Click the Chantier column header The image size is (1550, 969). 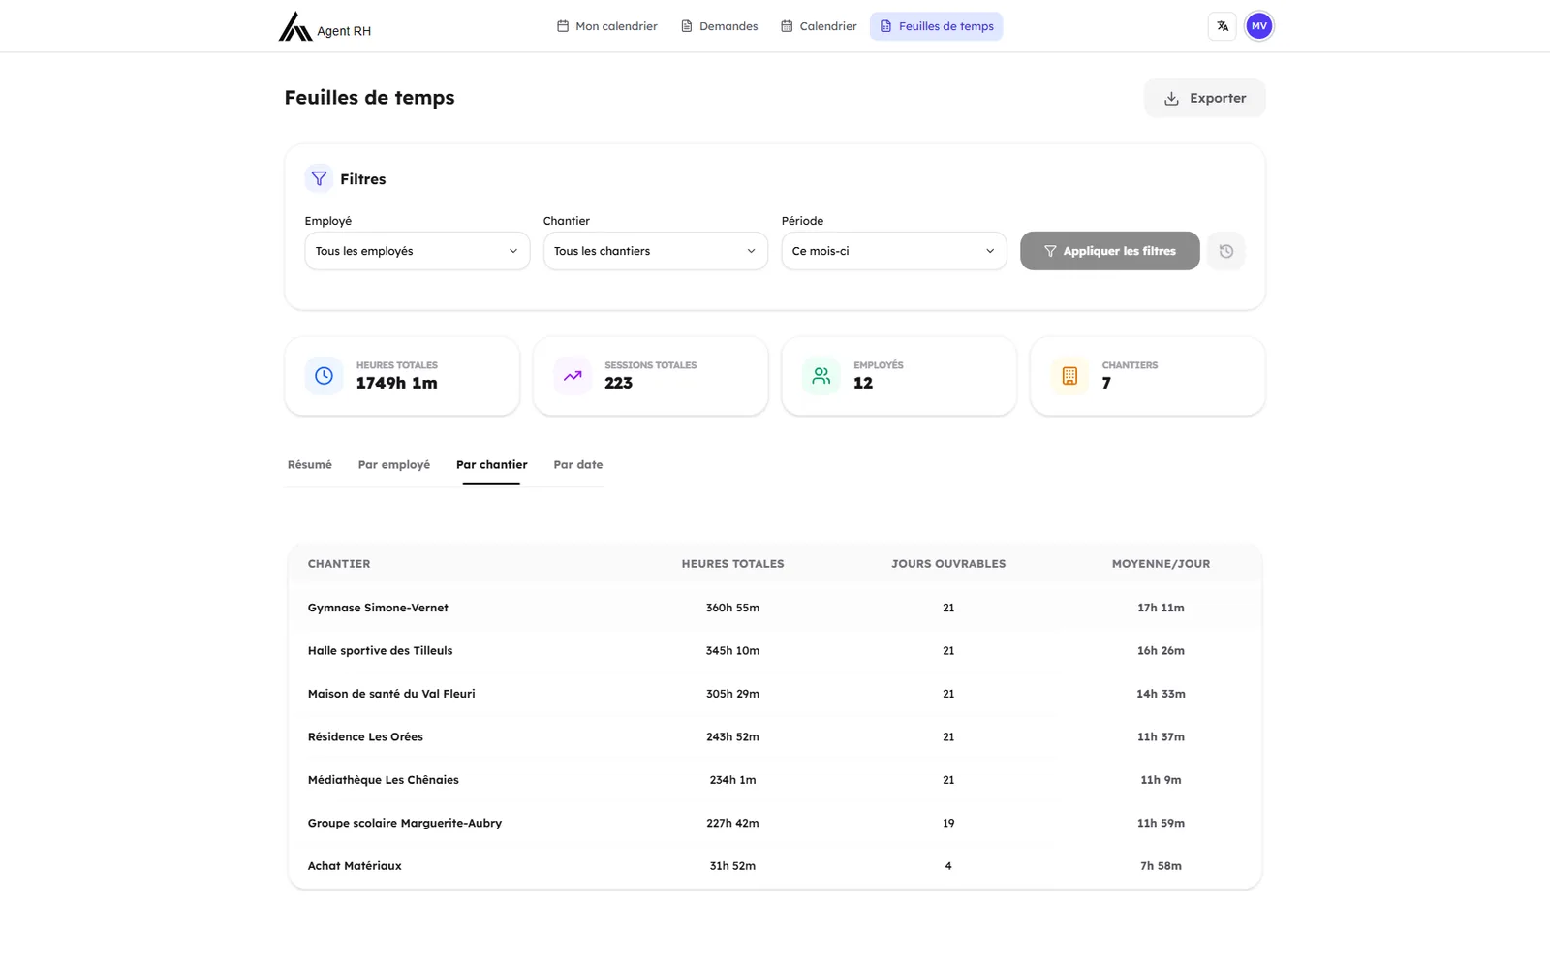339,564
